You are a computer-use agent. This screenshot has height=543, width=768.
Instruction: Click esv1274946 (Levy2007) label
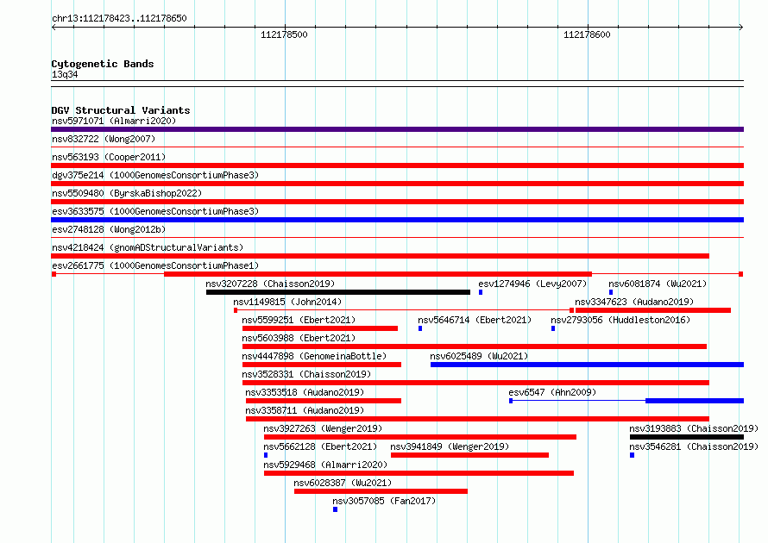pyautogui.click(x=532, y=284)
